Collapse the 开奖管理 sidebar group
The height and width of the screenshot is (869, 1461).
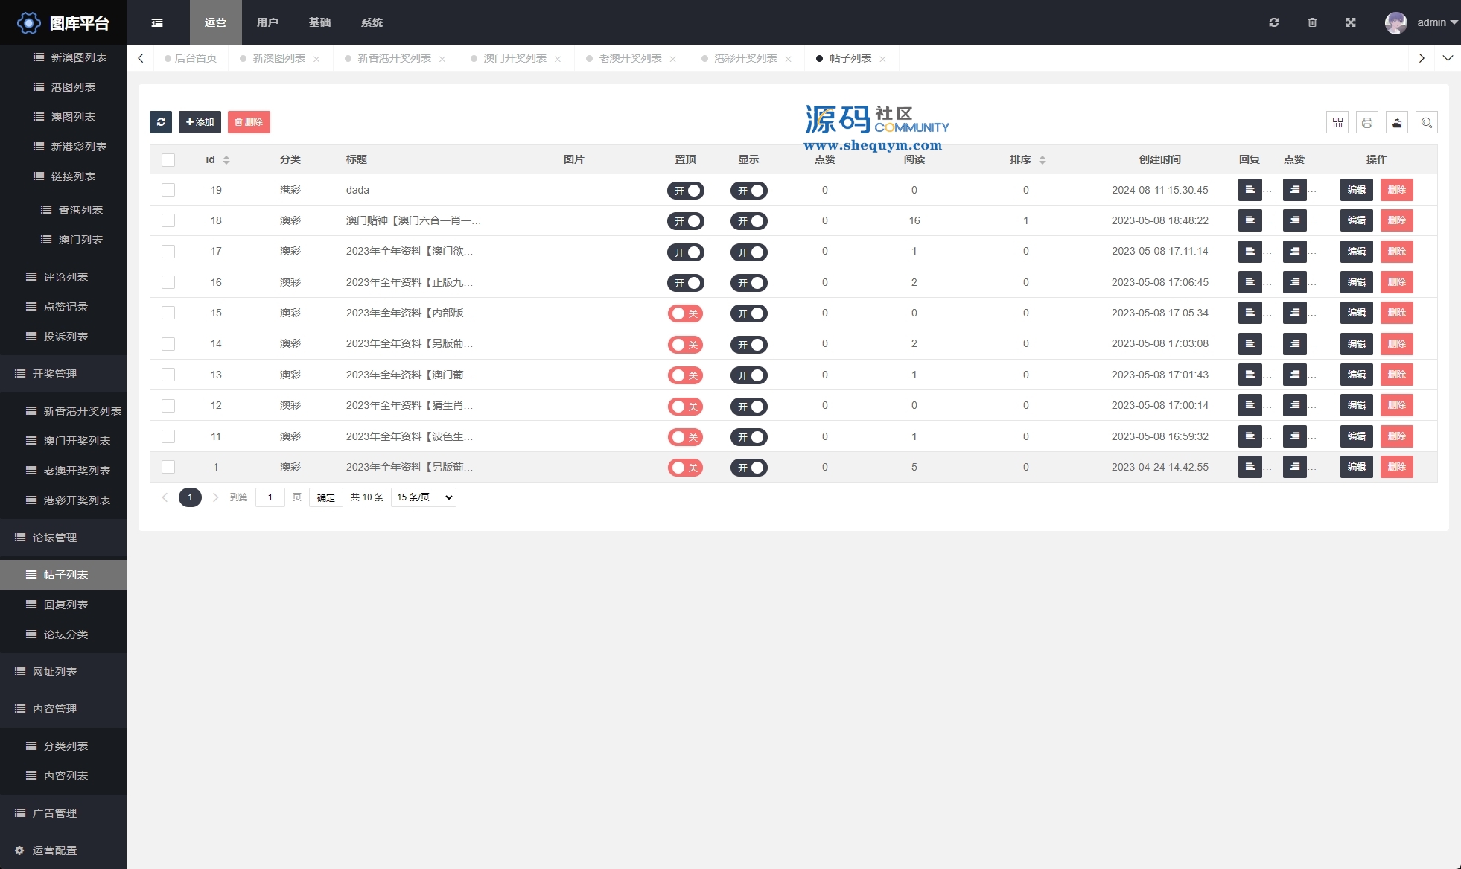[63, 374]
